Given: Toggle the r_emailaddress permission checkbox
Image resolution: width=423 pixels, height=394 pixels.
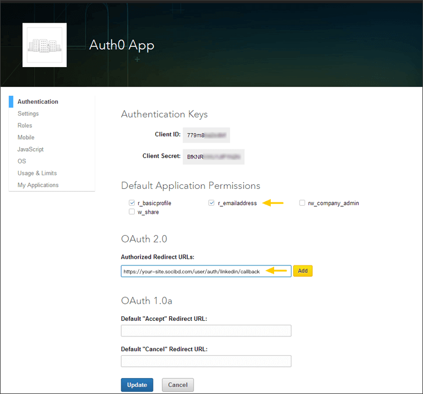Looking at the screenshot, I should 212,203.
